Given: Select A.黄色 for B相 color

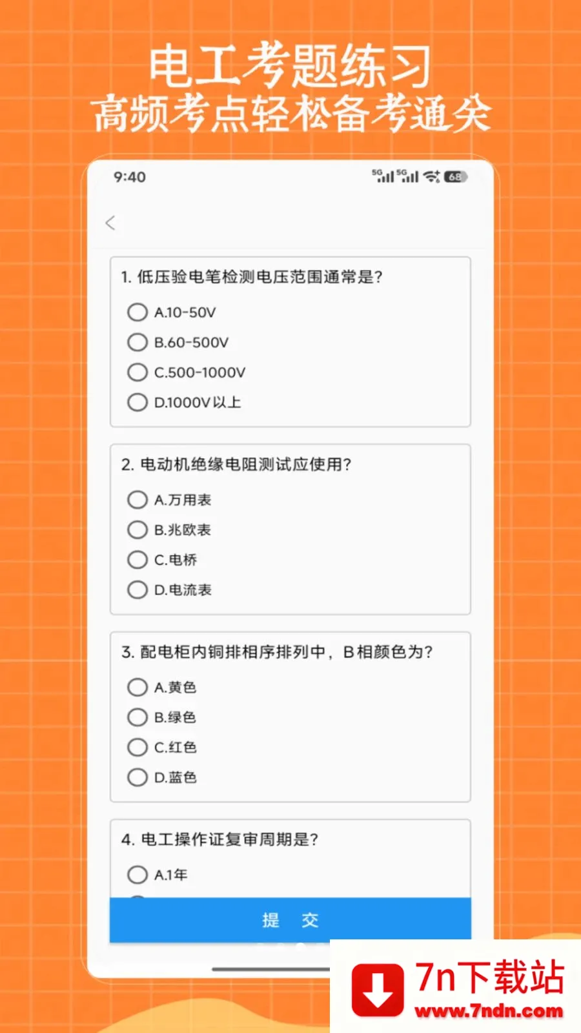Looking at the screenshot, I should 138,687.
